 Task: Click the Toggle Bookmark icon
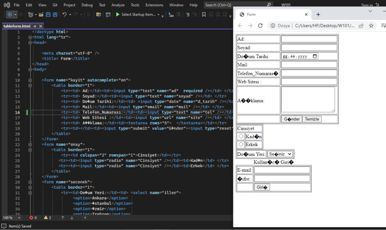click(204, 15)
